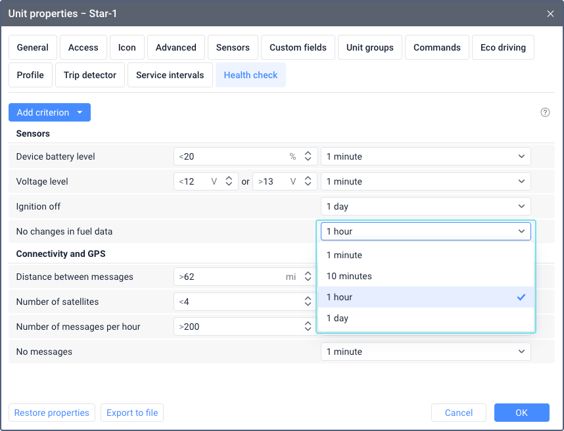564x431 pixels.
Task: Switch to the Access tab
Action: click(83, 47)
